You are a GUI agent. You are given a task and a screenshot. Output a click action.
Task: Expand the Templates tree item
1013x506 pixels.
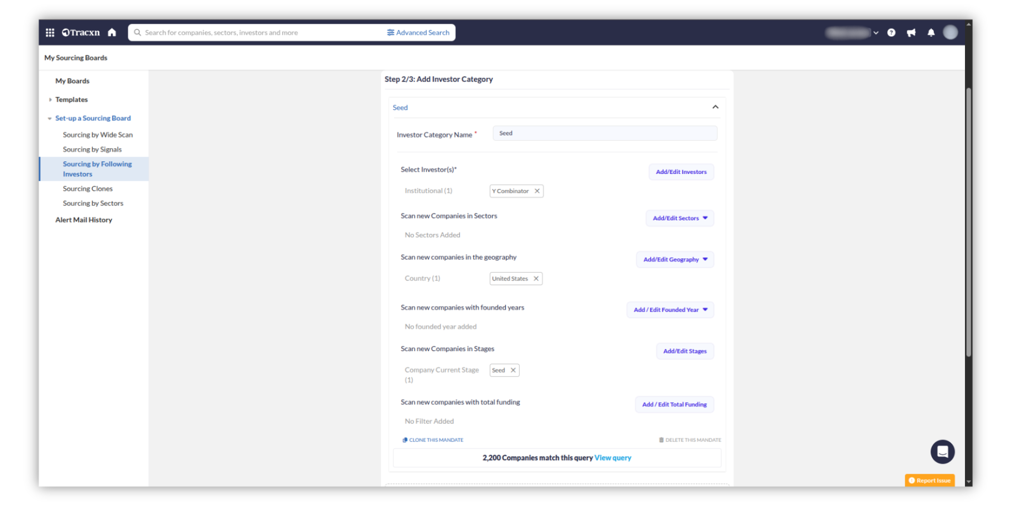[51, 100]
